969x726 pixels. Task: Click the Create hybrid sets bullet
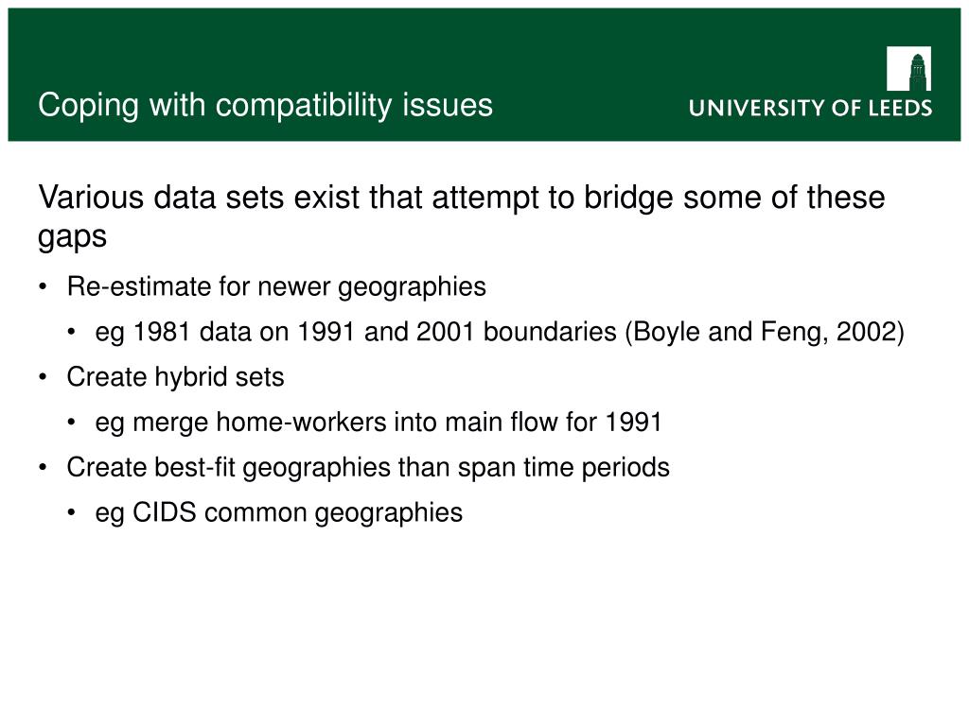click(x=175, y=377)
